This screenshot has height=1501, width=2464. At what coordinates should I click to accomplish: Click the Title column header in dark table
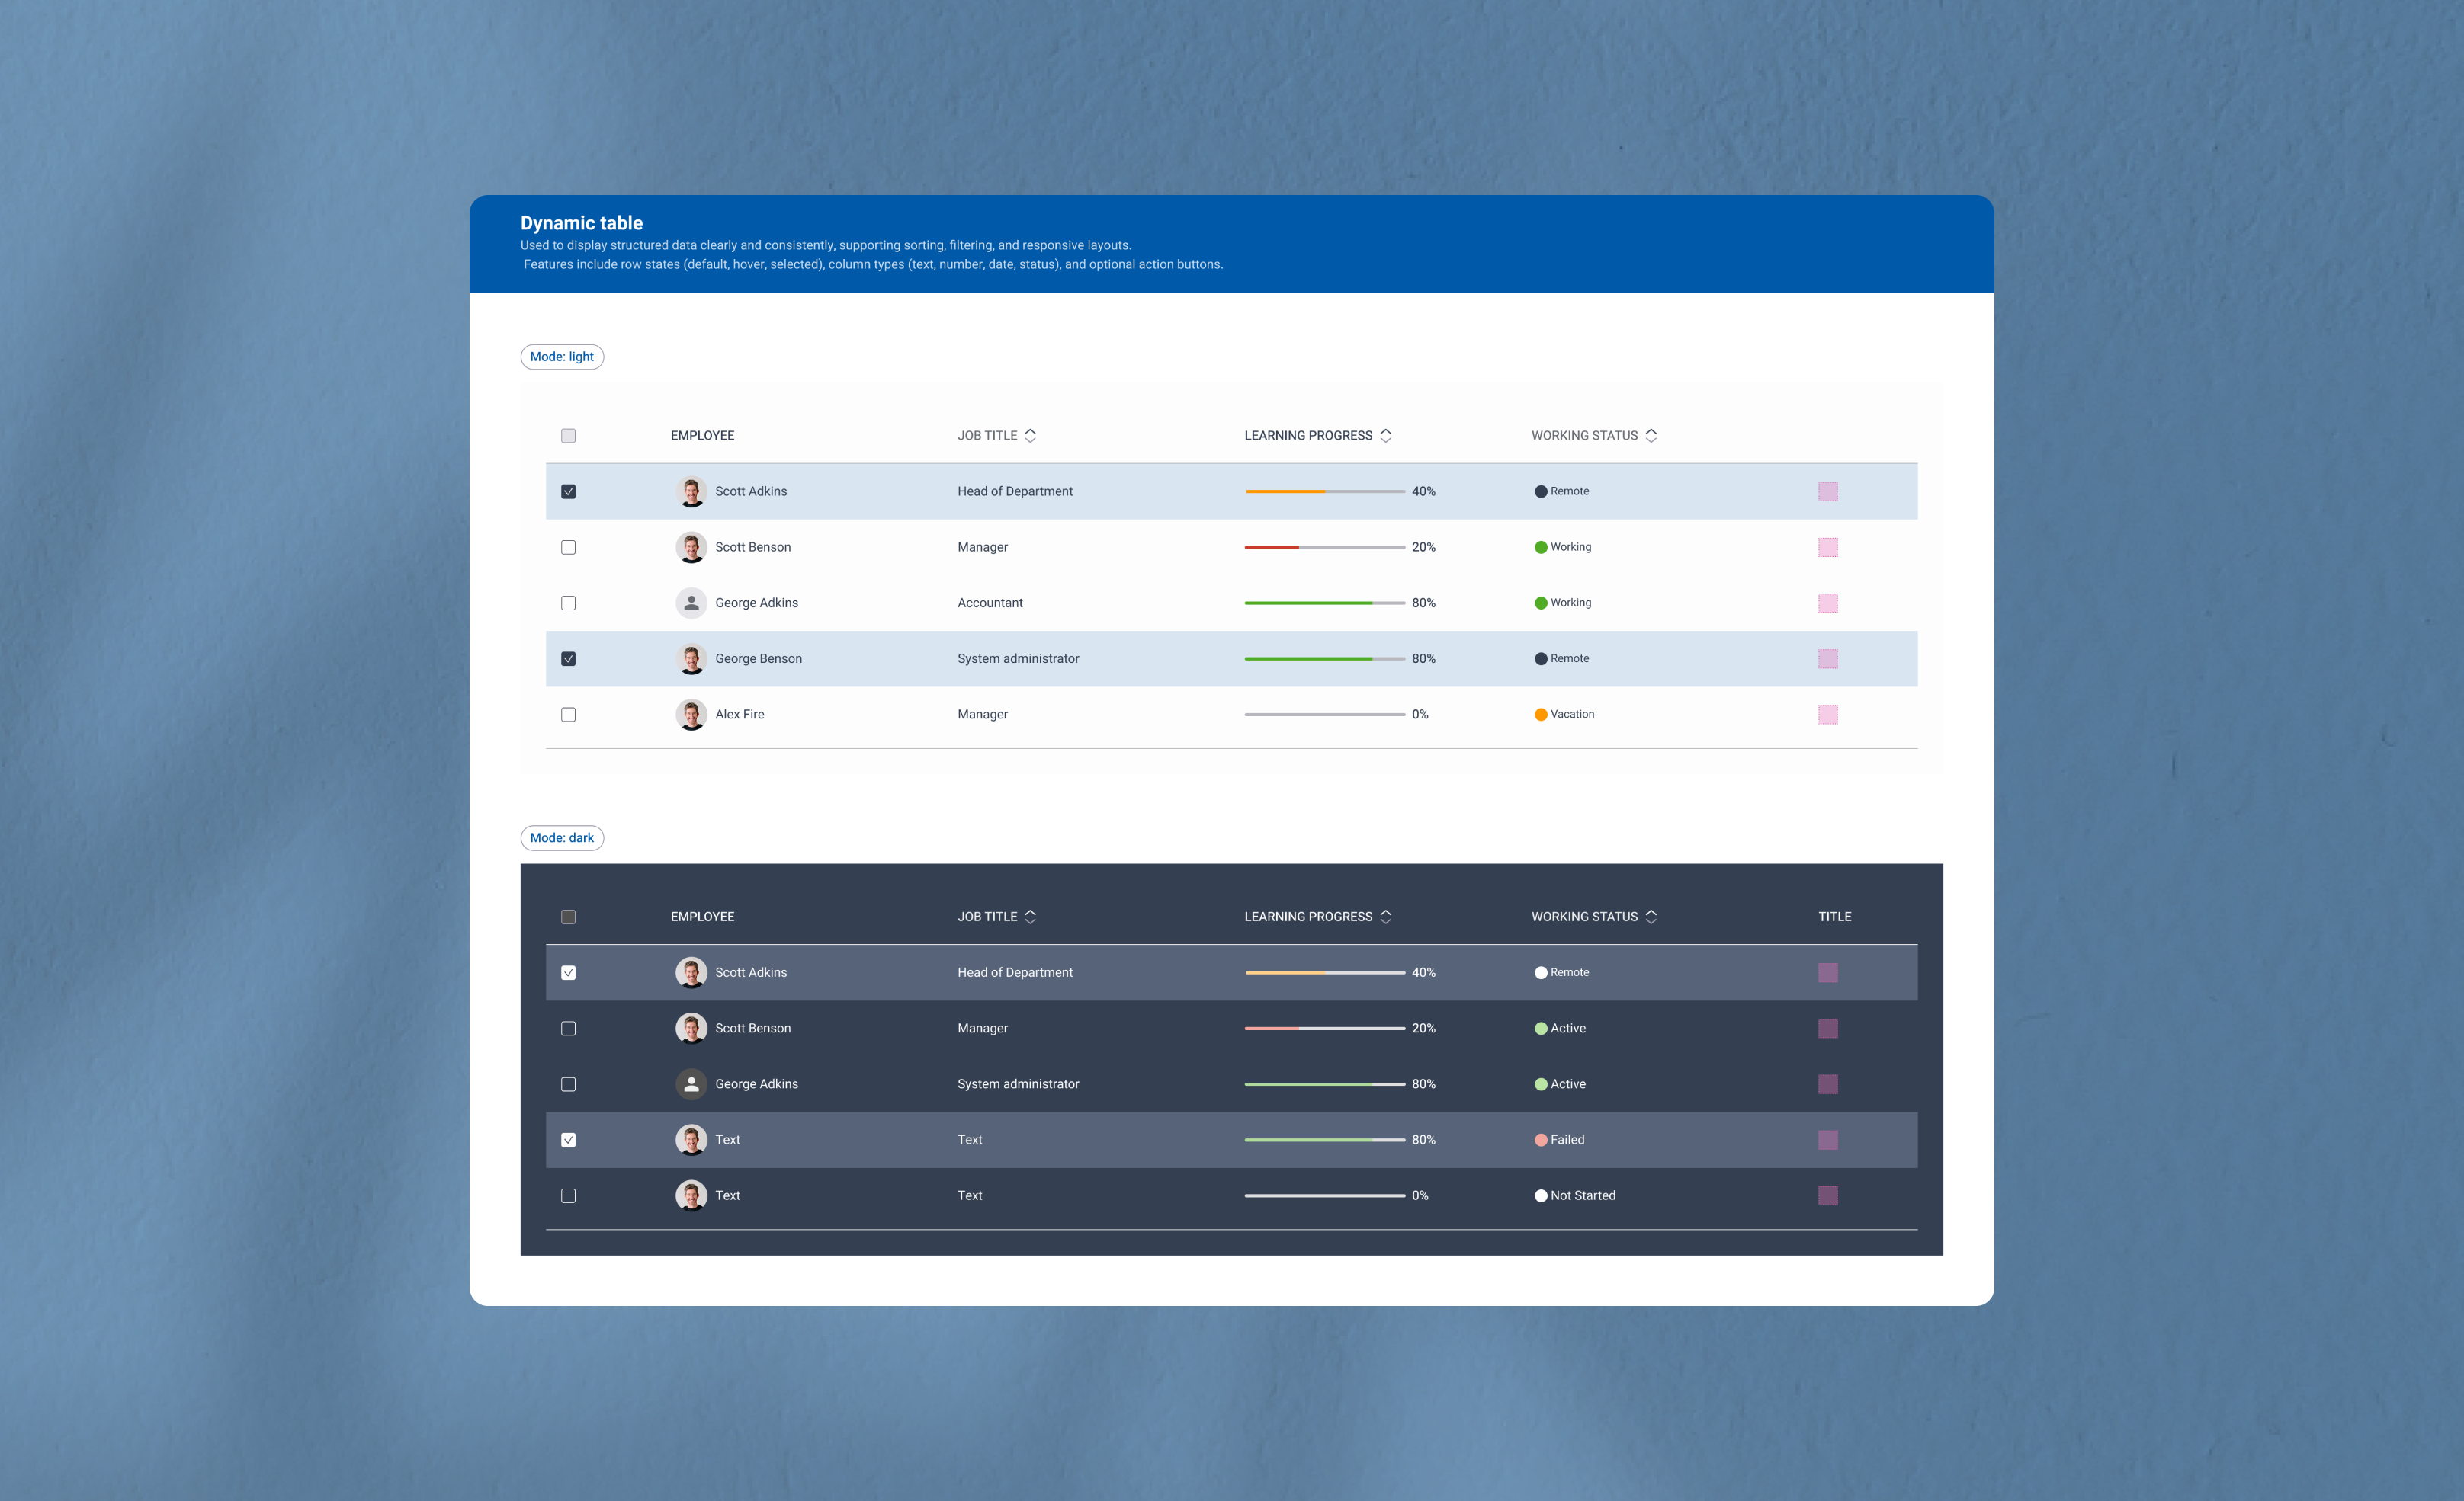click(x=1834, y=917)
